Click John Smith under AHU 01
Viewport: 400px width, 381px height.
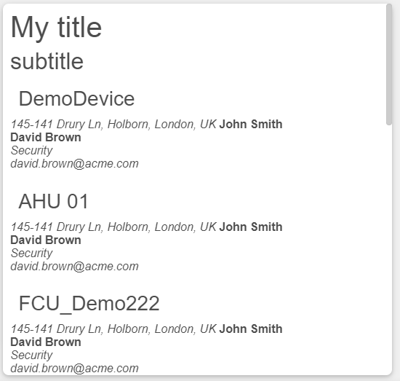[251, 227]
